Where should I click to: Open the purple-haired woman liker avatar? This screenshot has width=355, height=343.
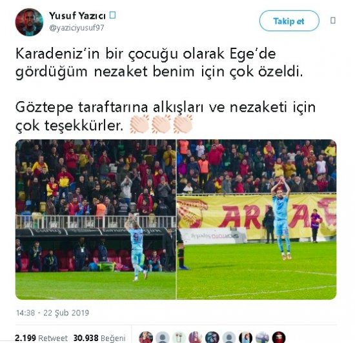(196, 338)
